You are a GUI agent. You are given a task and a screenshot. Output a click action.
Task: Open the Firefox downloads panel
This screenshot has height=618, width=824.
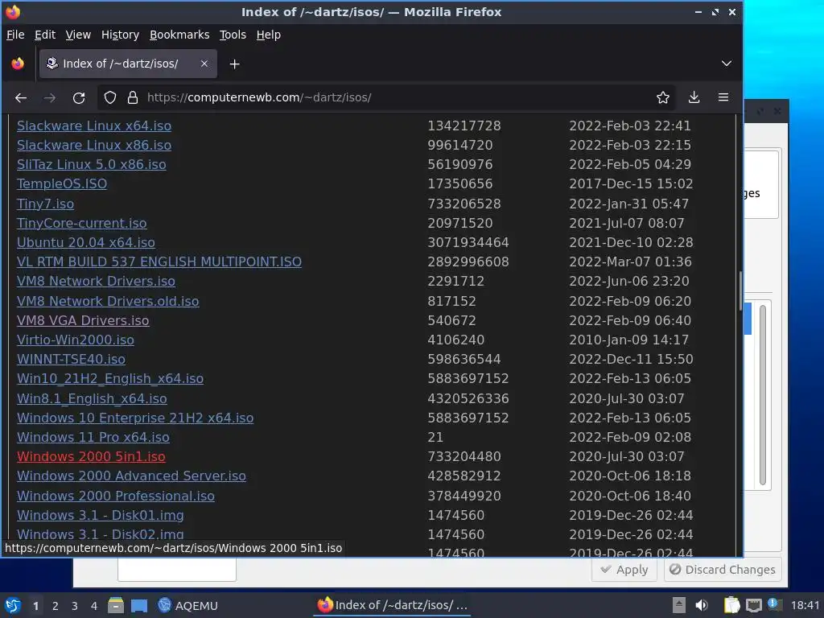click(x=694, y=97)
